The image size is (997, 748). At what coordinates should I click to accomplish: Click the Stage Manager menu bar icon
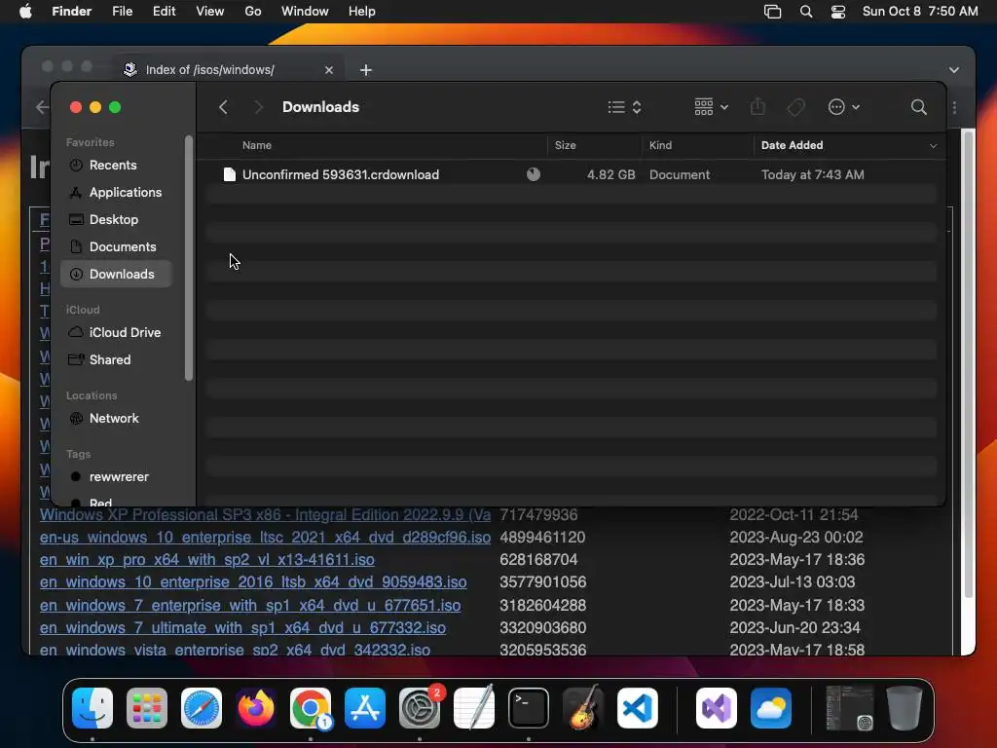[x=772, y=12]
